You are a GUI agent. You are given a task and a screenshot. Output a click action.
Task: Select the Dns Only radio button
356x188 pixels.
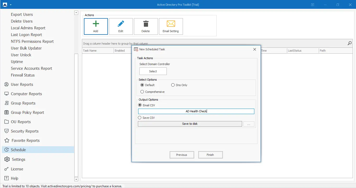pos(173,85)
